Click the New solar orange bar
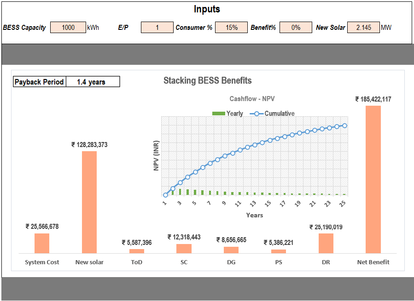Viewport: 414px width, 301px height. [89, 202]
